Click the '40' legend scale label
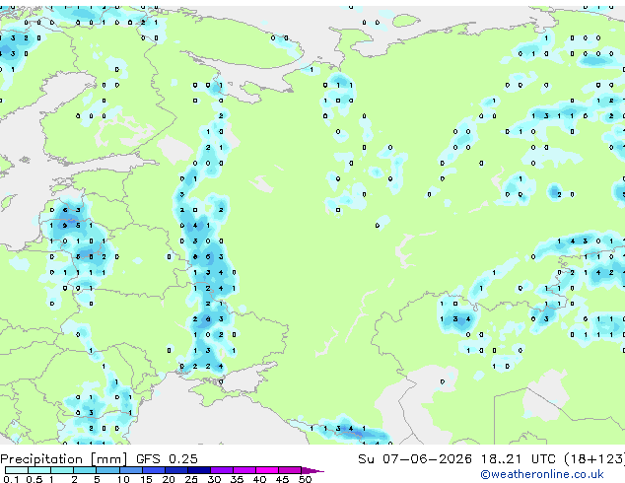The image size is (625, 483). click(260, 479)
